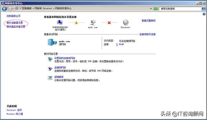Click 查看完整映射 link
This screenshot has width=207, height=120.
point(148,21)
